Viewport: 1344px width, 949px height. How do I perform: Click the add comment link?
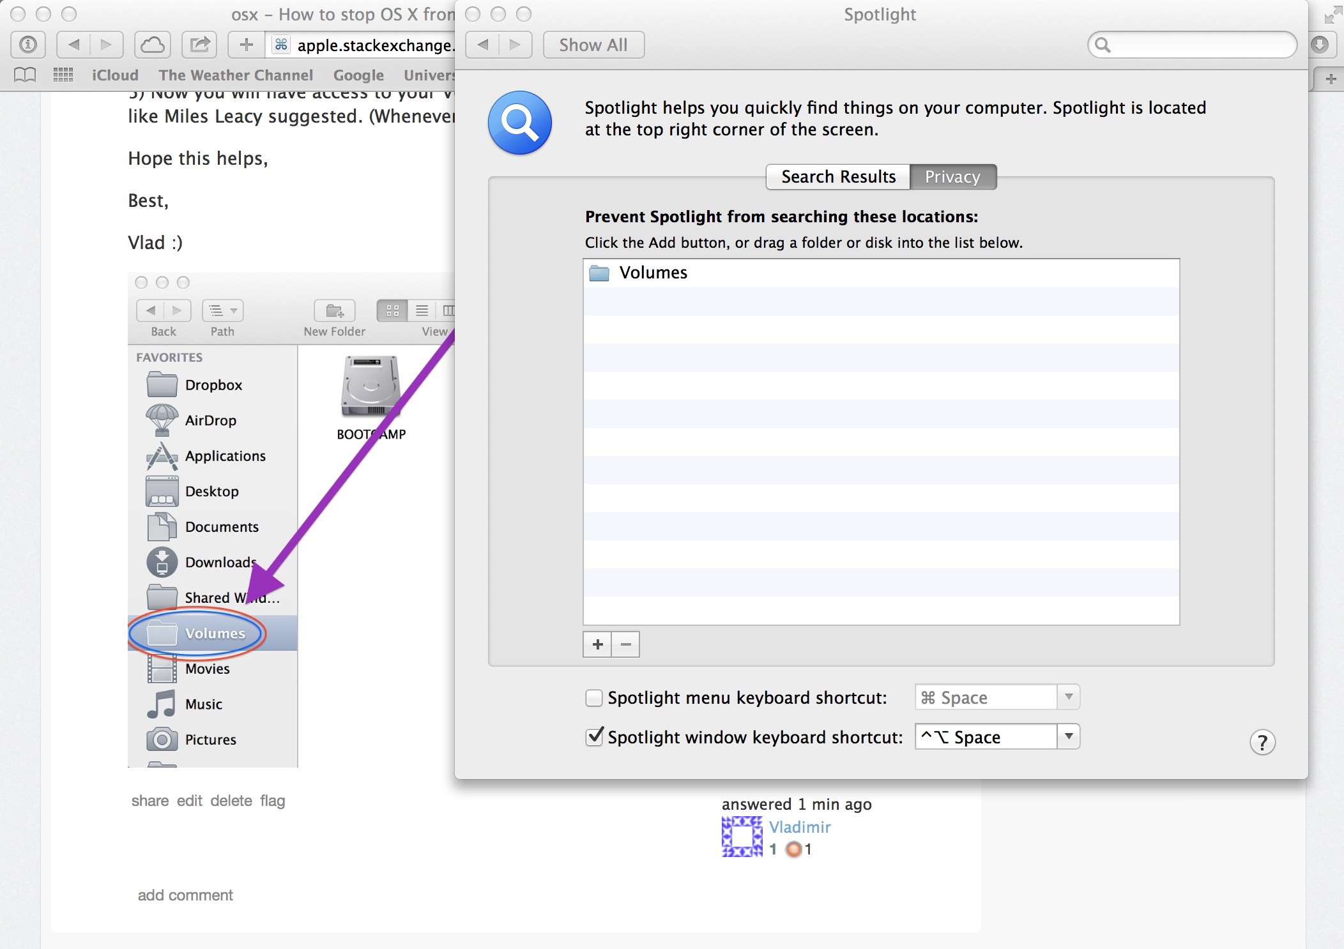185,895
